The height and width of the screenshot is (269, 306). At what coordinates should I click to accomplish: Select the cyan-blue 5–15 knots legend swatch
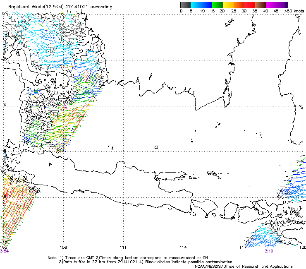pos(201,5)
